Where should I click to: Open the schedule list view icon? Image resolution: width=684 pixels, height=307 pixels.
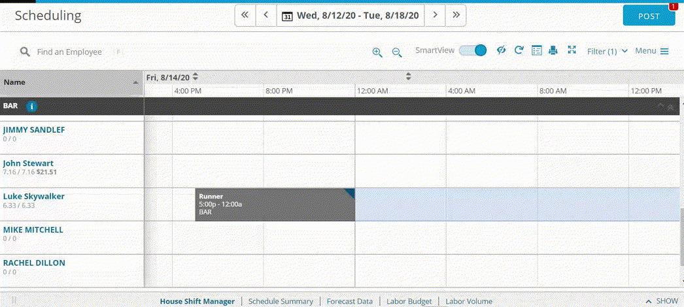[536, 50]
